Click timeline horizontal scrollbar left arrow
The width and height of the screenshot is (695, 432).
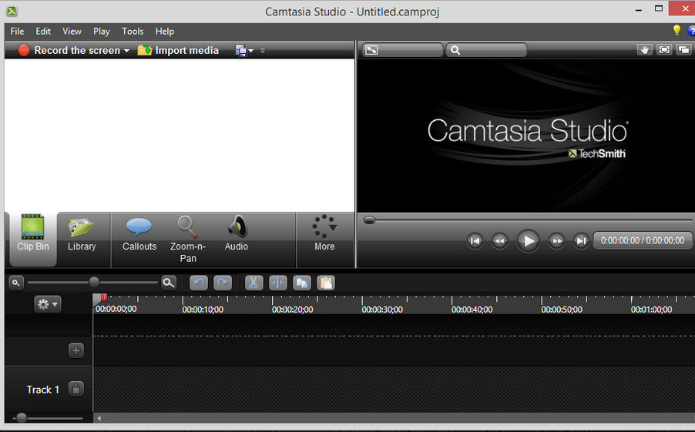pyautogui.click(x=99, y=418)
